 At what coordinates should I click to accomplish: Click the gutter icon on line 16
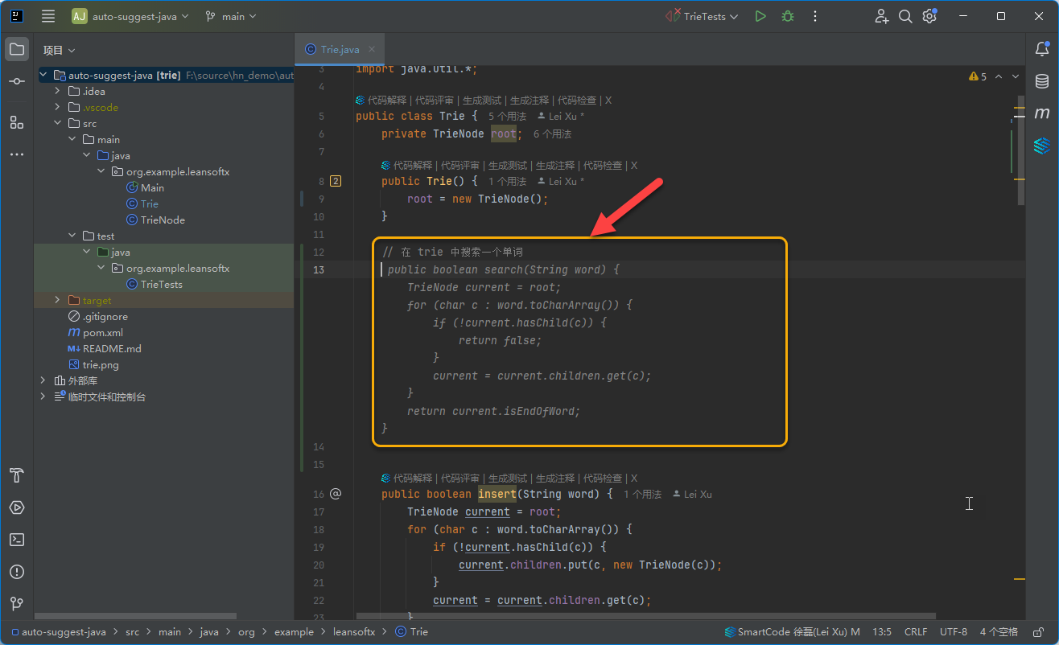336,494
